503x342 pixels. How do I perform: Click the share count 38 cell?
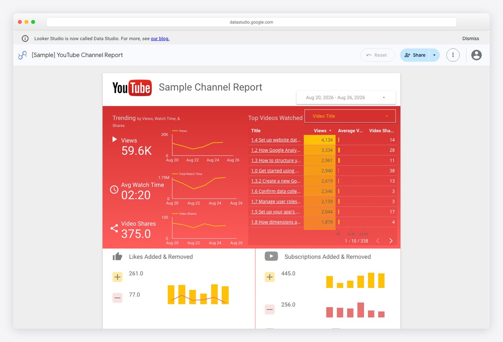[x=392, y=171]
